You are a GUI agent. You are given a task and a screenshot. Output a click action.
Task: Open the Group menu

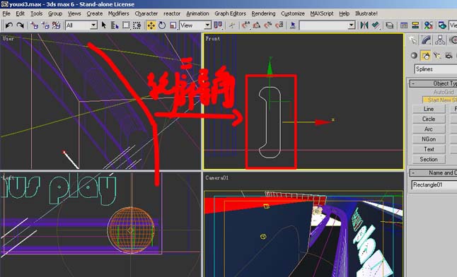click(x=55, y=13)
